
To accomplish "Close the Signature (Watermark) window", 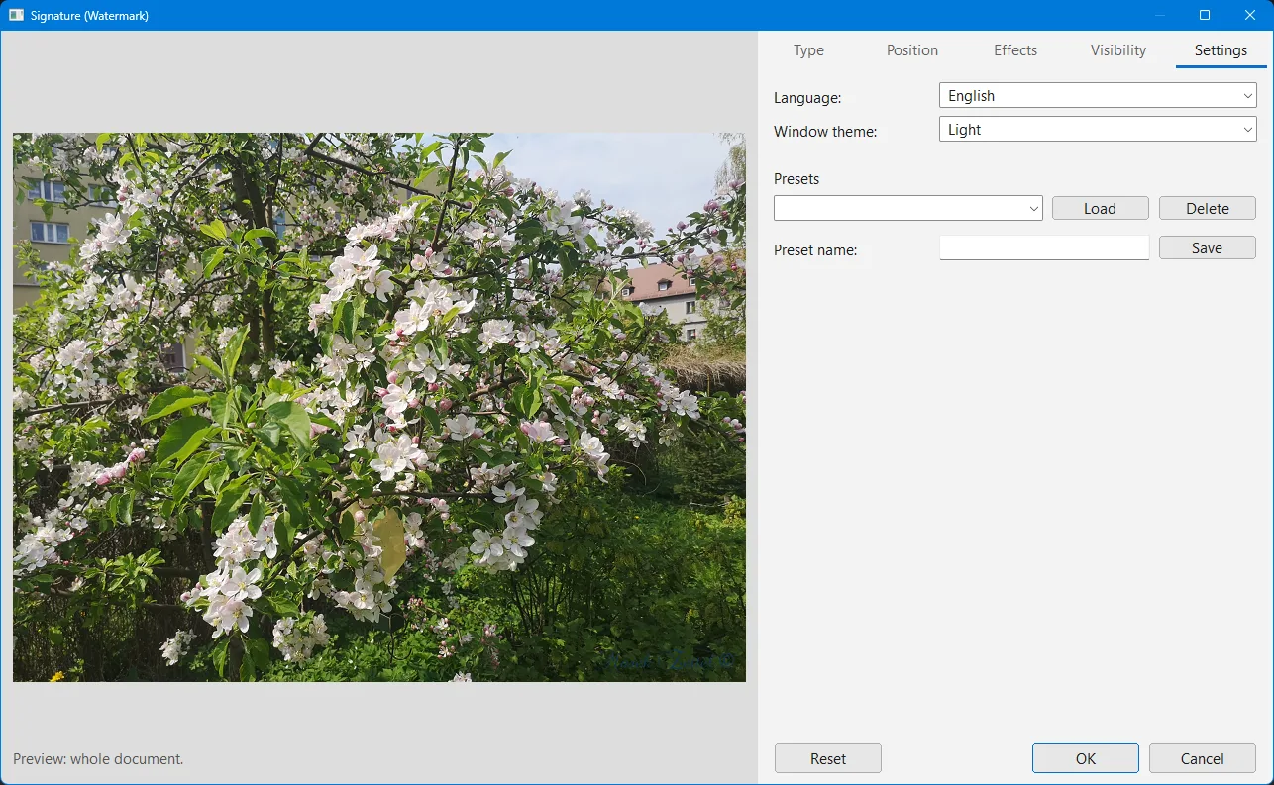I will (1250, 15).
